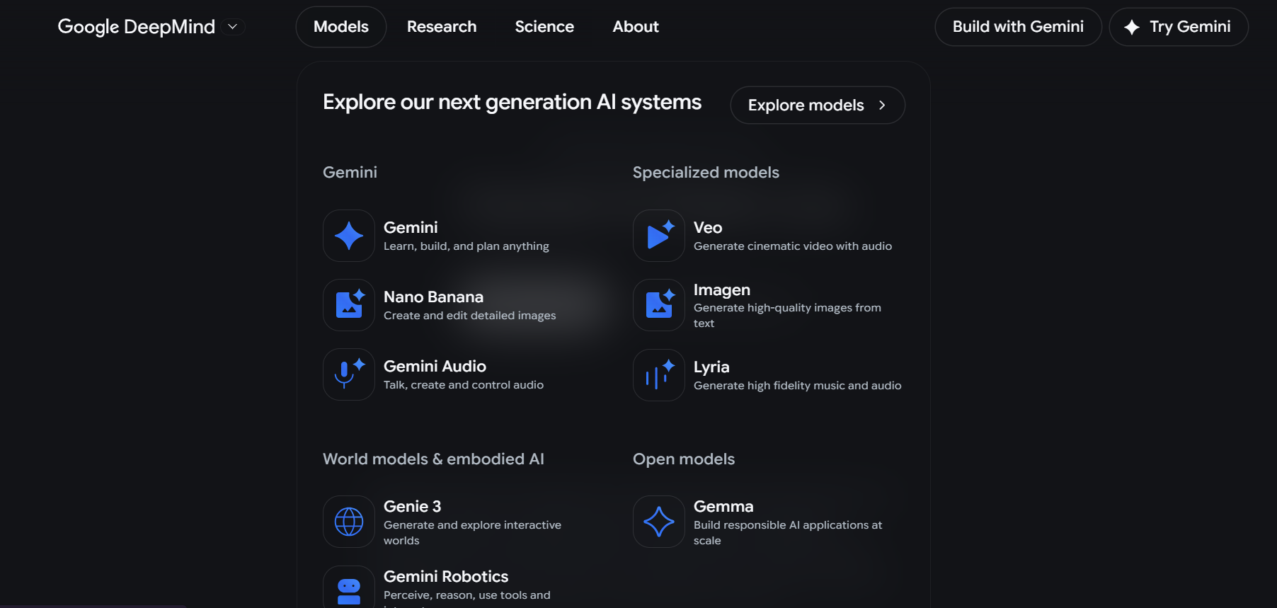The height and width of the screenshot is (608, 1277).
Task: Click the Imagen picture icon
Action: (659, 305)
